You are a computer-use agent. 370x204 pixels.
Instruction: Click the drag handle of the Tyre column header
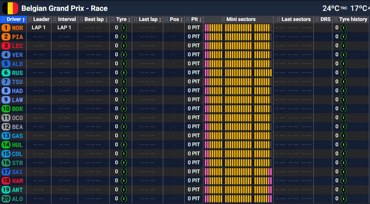pyautogui.click(x=113, y=19)
